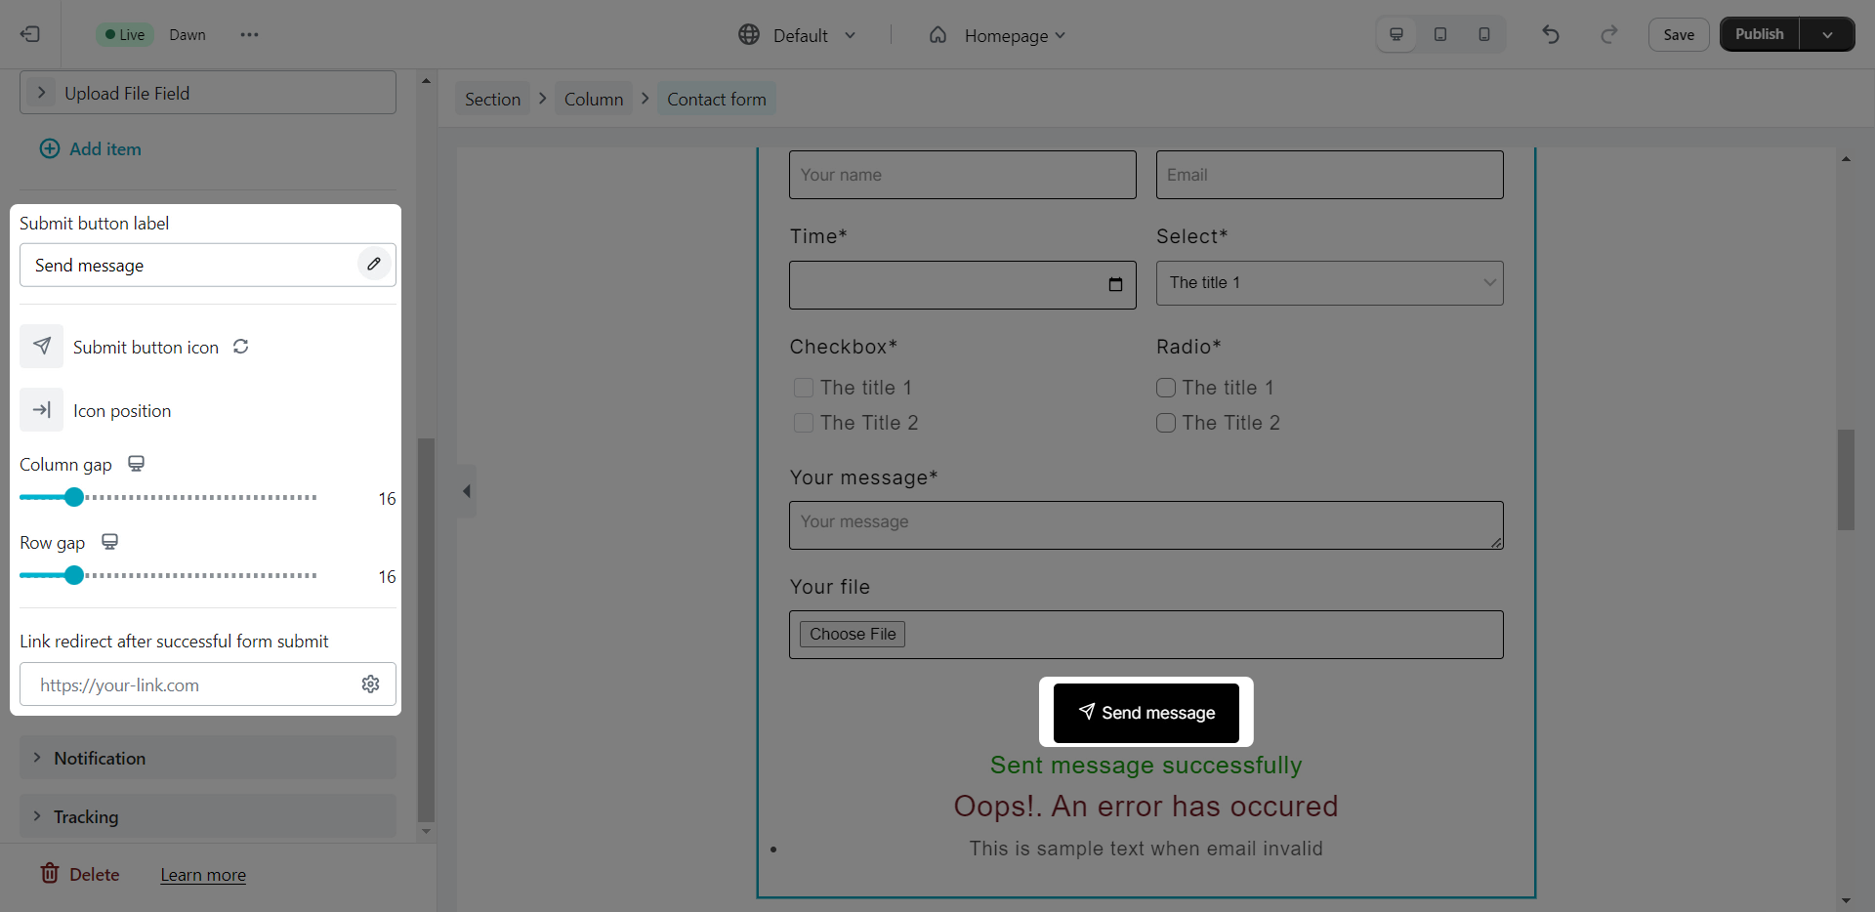The image size is (1875, 912).
Task: Click the sample invalid email text
Action: pos(1146,849)
